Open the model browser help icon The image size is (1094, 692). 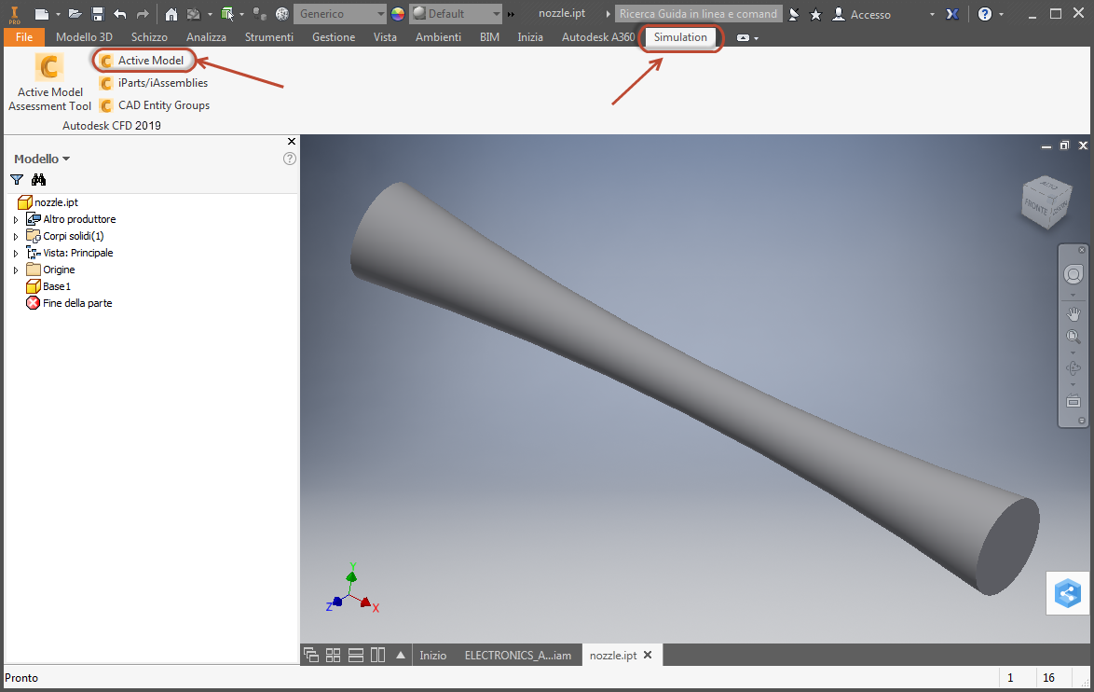click(x=290, y=159)
